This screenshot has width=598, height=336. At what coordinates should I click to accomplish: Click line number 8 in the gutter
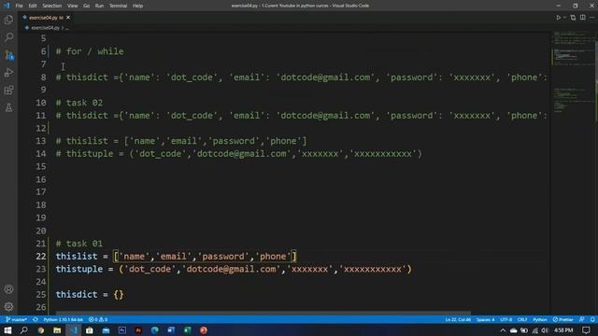[x=44, y=77]
